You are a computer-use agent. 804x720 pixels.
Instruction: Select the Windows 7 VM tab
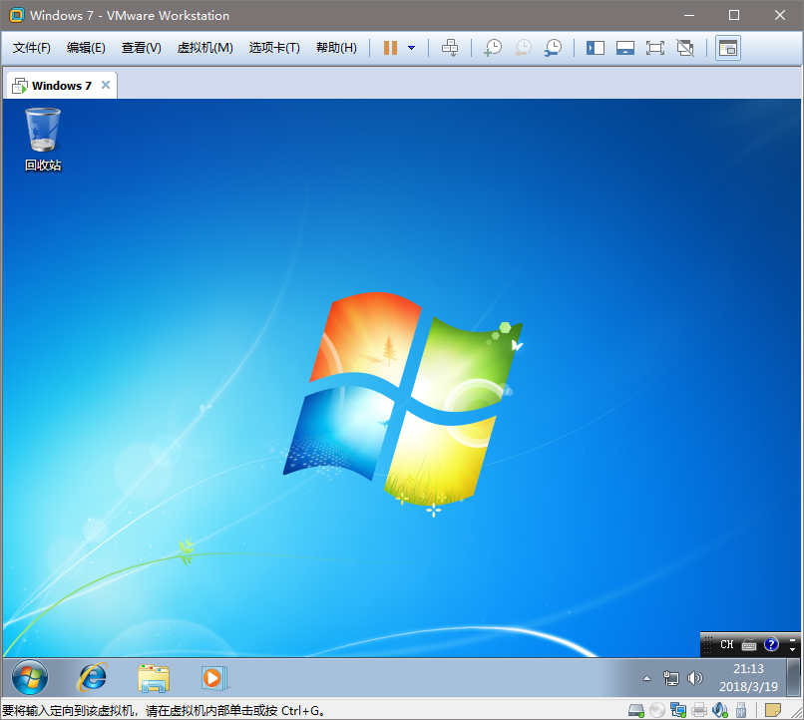point(62,86)
